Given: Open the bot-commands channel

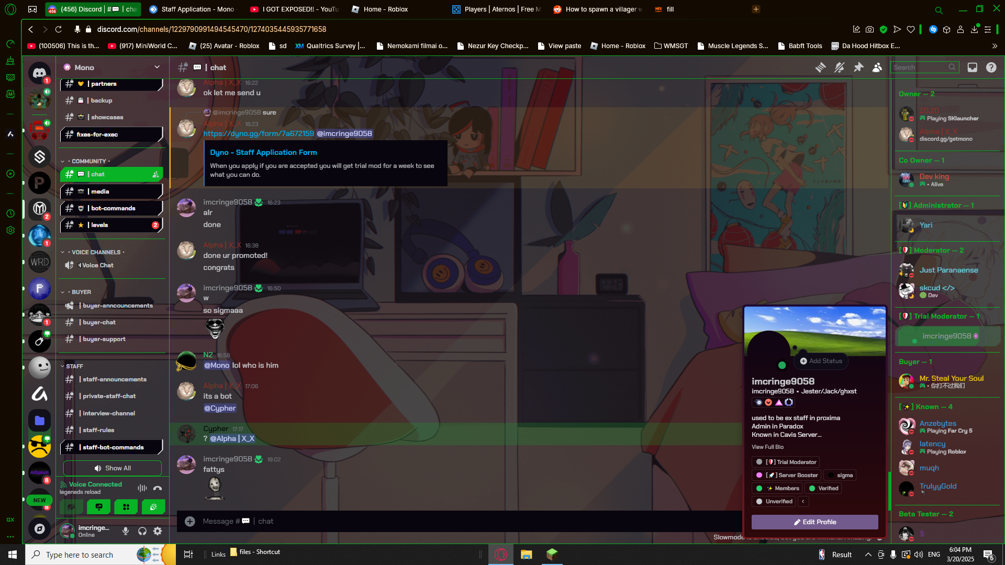Looking at the screenshot, I should [x=113, y=208].
